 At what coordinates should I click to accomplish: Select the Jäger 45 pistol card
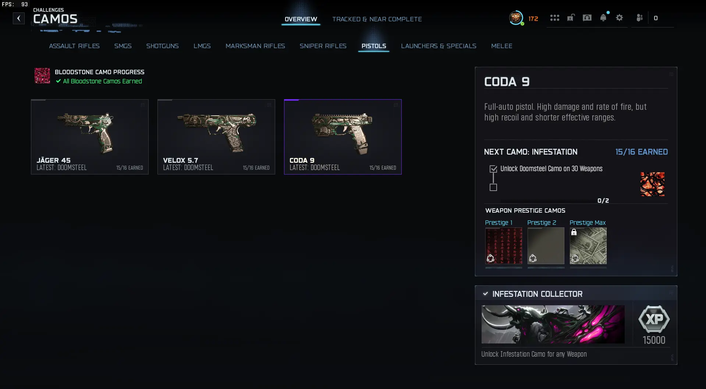coord(90,137)
